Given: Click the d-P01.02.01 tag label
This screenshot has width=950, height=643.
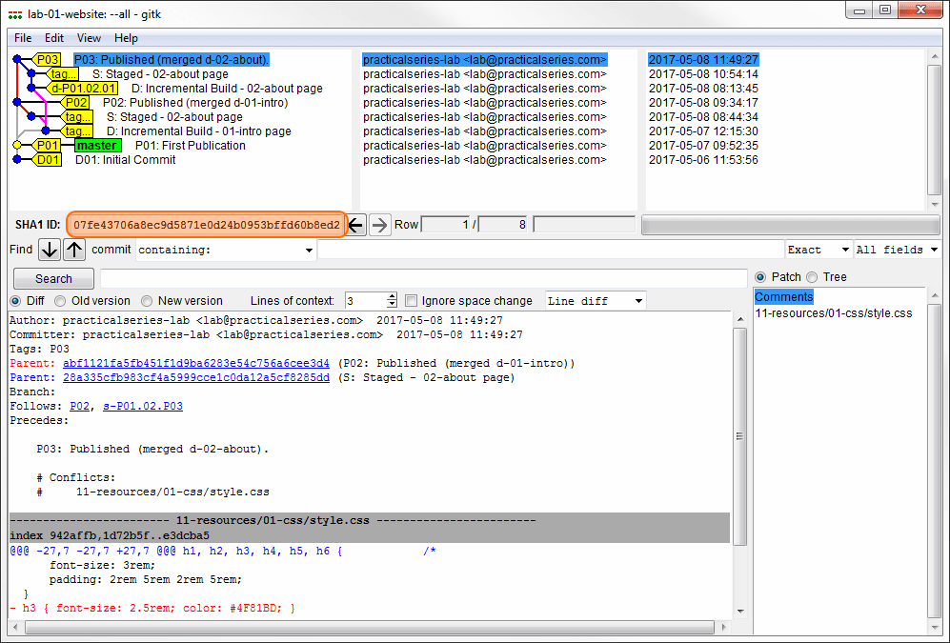Looking at the screenshot, I should (84, 89).
